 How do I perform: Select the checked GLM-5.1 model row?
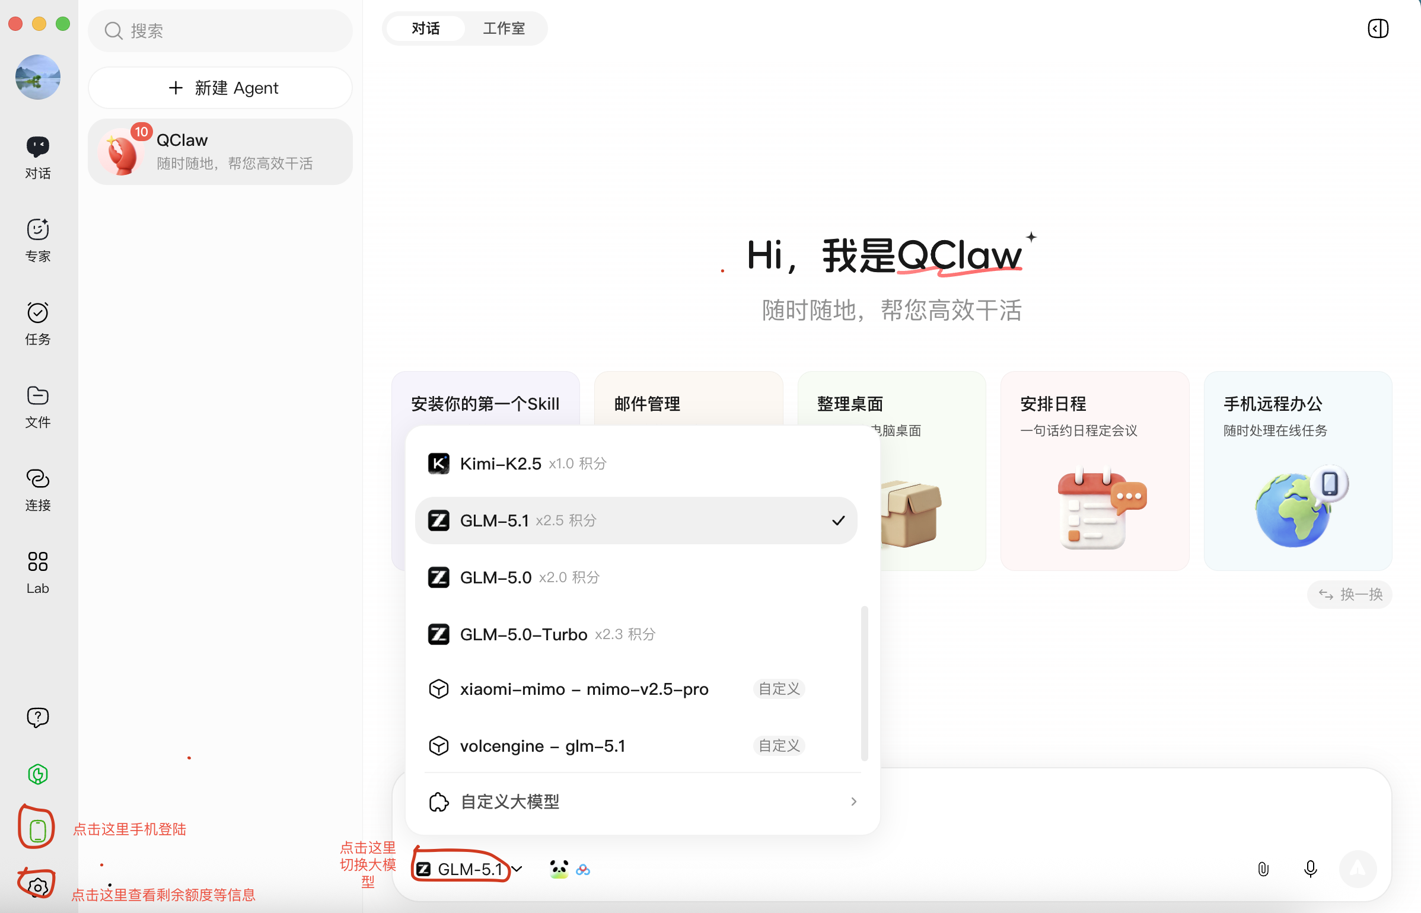[x=636, y=521]
